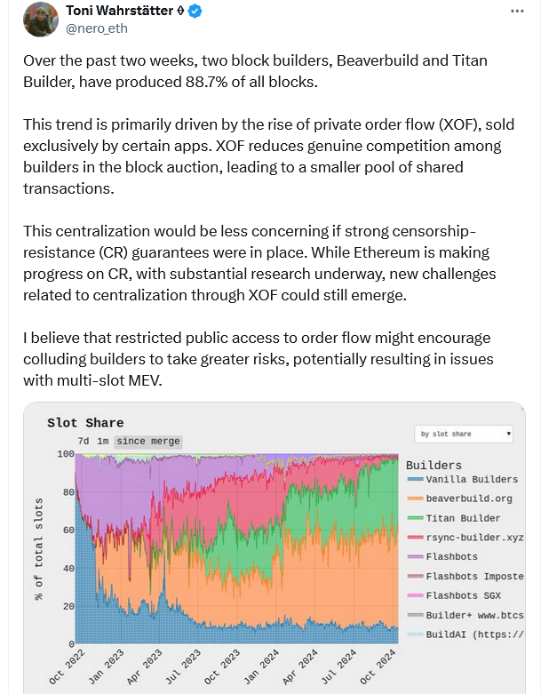Click the Ethereum diamond icon beside name
Viewport: 549px width, 694px height.
point(180,11)
